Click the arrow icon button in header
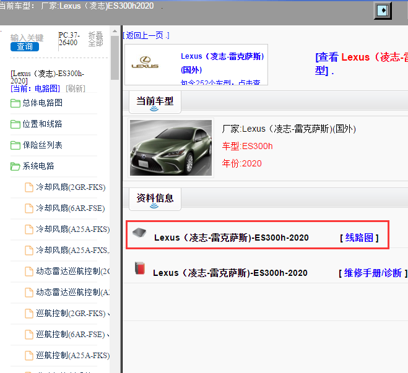Viewport: 408px width, 373px height. 383,11
